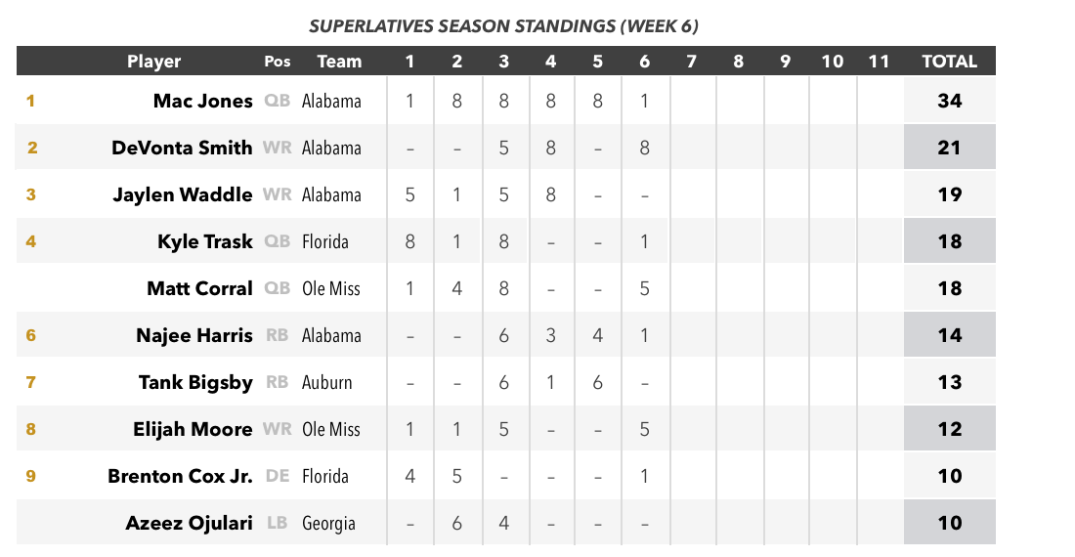Screen dimensions: 1075x557
Task: Click Najee Harris's total of 14
Action: coord(950,335)
